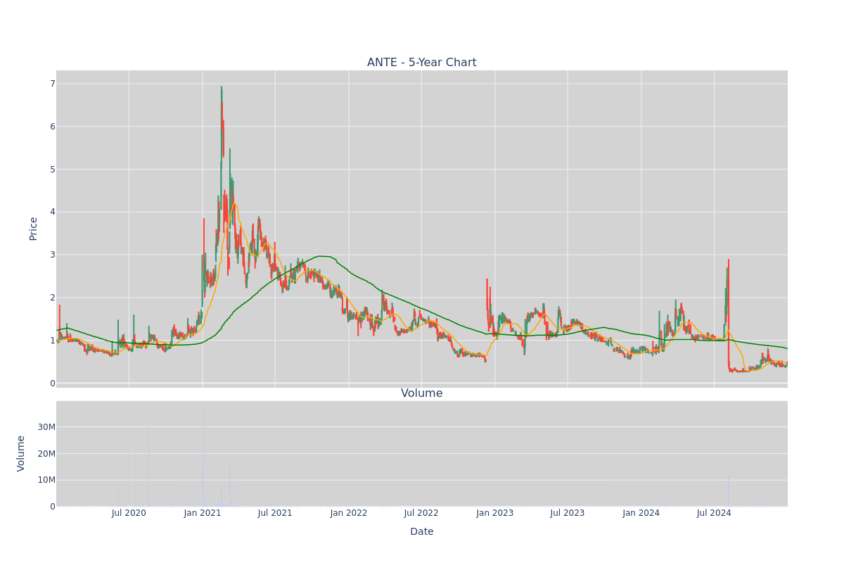Click the volume bar reaching 30M in late 2020
The height and width of the screenshot is (563, 844).
click(x=148, y=467)
